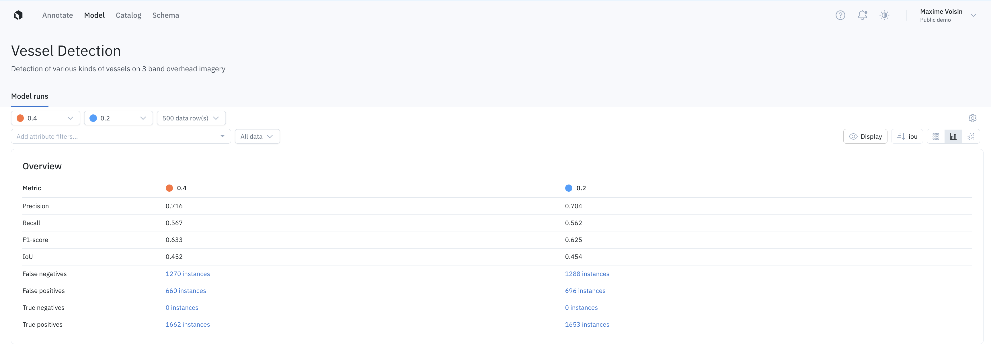
Task: Go to the Annotate menu
Action: click(x=57, y=15)
